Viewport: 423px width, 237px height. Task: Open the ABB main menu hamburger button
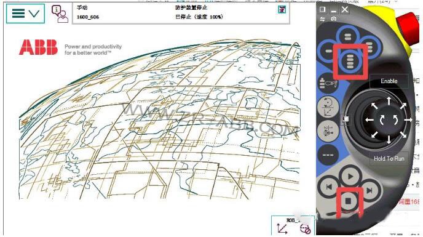coord(25,14)
